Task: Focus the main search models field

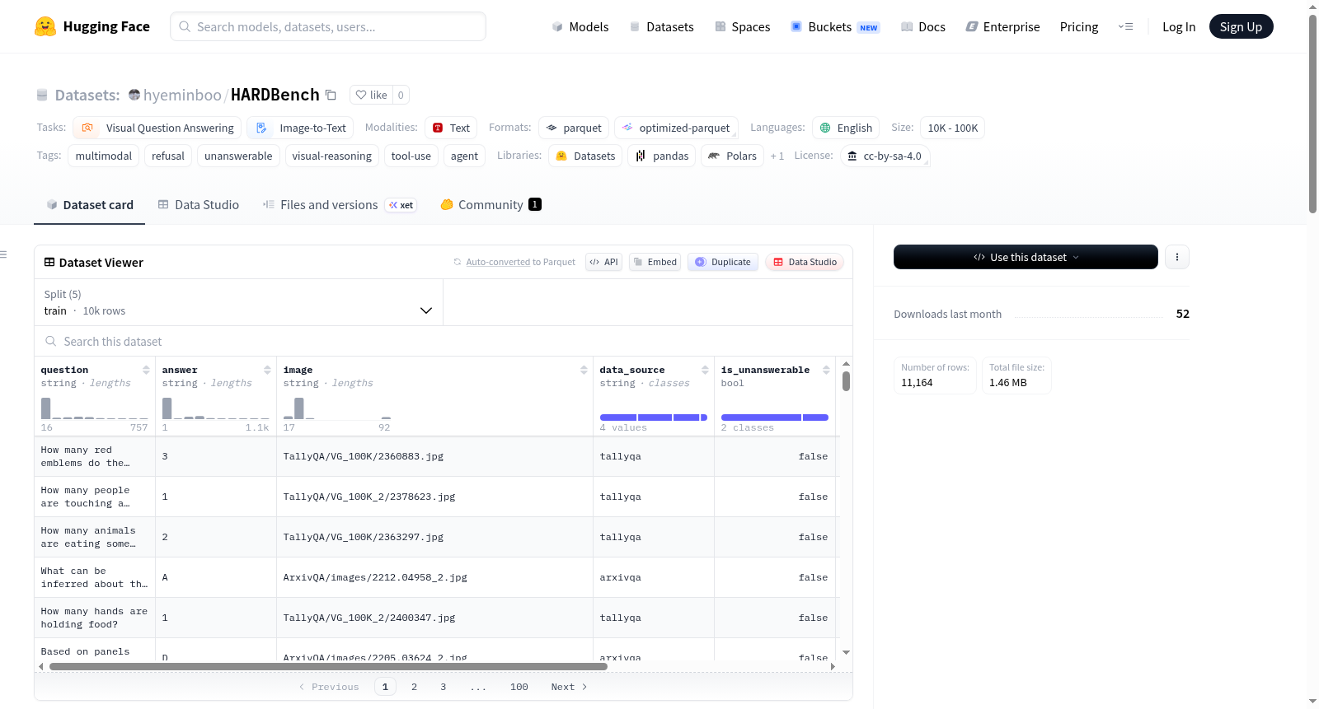Action: coord(328,26)
